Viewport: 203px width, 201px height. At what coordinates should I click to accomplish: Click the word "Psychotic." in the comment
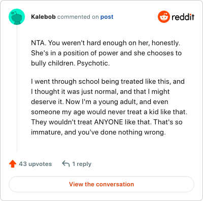pyautogui.click(x=93, y=63)
